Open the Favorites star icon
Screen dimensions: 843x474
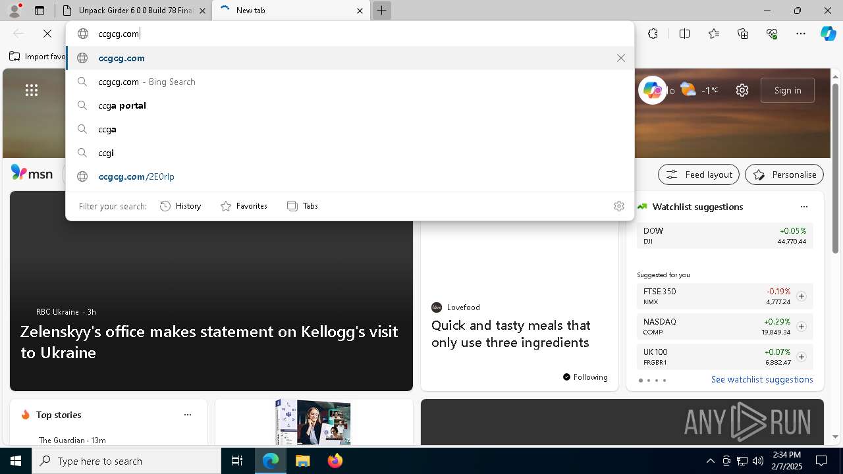pos(714,34)
